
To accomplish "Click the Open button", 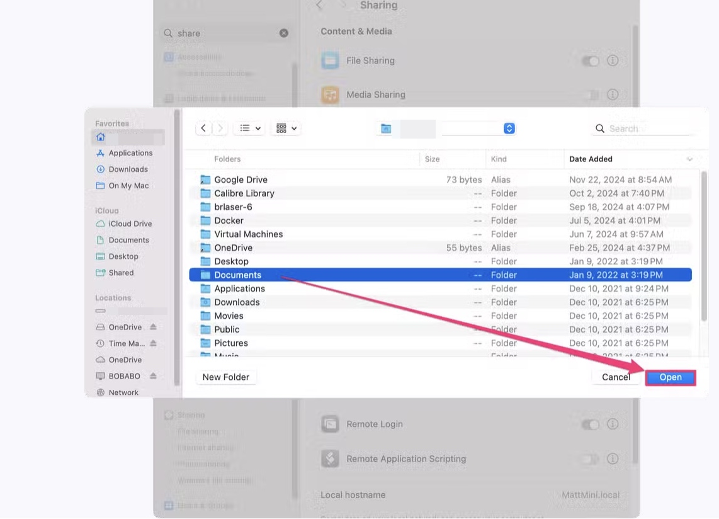I will (x=671, y=377).
